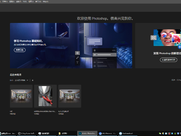This screenshot has width=181, height=136.
Task: Click the Move tool icon in banner
Action: pos(77,53)
